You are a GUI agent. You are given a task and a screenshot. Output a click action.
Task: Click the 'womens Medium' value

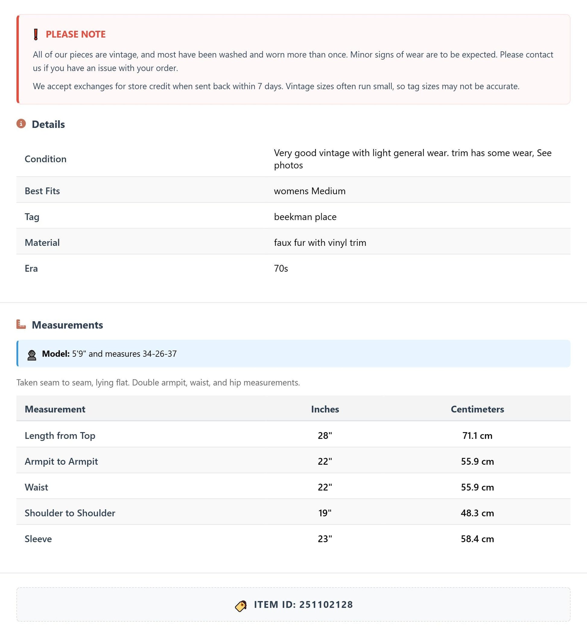click(x=310, y=191)
